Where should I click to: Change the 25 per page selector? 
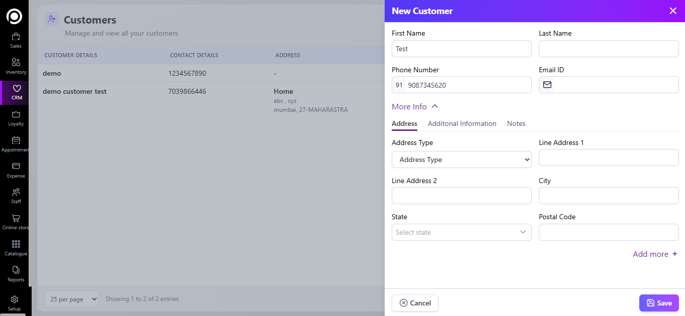click(72, 299)
